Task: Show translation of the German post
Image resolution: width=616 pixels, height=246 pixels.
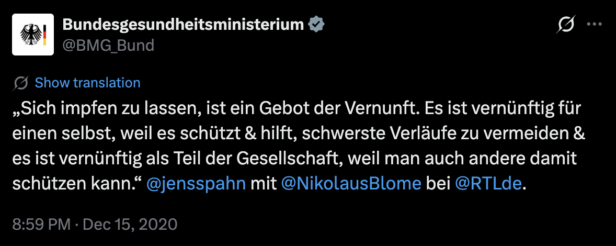Action: [87, 83]
